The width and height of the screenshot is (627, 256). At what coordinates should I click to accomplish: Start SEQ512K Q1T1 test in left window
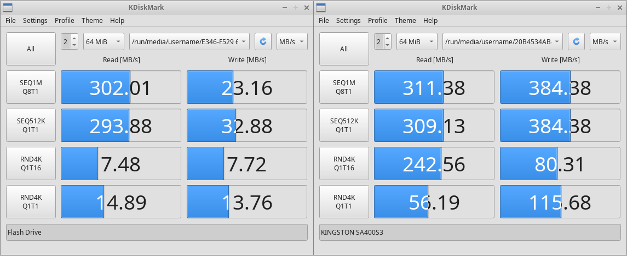click(x=31, y=125)
